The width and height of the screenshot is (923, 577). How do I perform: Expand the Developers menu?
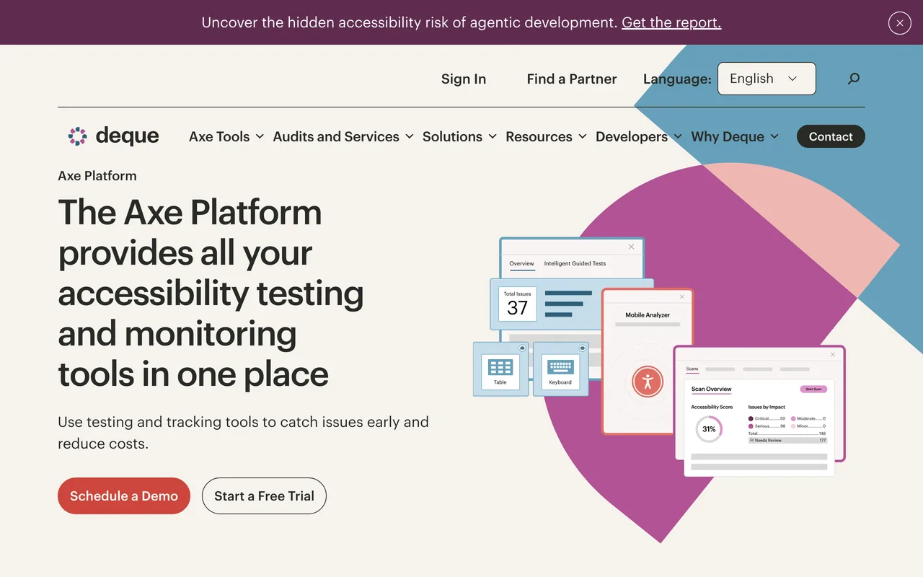coord(639,136)
